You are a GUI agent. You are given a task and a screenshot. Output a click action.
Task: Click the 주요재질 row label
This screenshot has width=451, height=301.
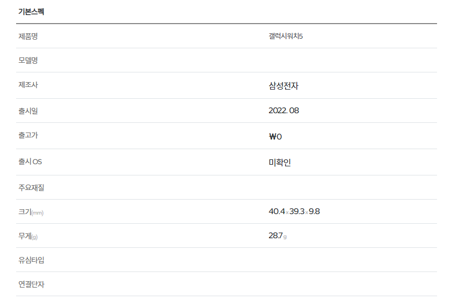pos(31,187)
